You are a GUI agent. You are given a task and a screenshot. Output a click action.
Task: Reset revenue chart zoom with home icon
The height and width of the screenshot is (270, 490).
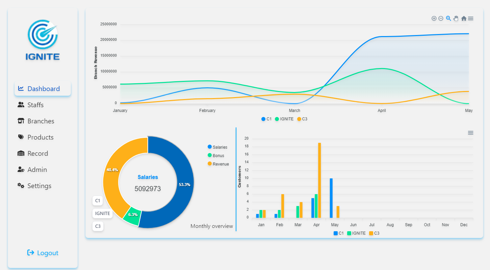pos(464,19)
